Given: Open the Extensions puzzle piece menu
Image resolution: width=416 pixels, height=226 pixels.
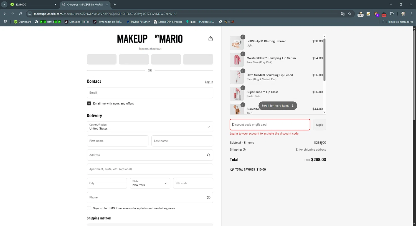Looking at the screenshot, I should (392, 14).
